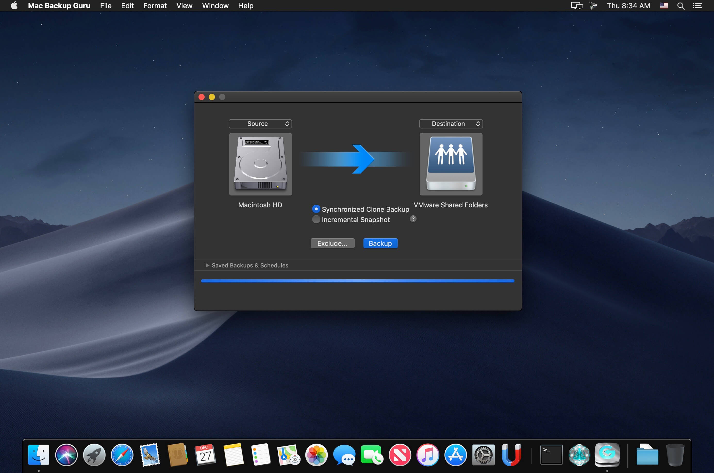The image size is (714, 473).
Task: Select Synchronized Clone Backup radio button
Action: click(x=316, y=209)
